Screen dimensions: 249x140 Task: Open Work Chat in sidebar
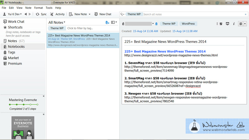(x=14, y=22)
